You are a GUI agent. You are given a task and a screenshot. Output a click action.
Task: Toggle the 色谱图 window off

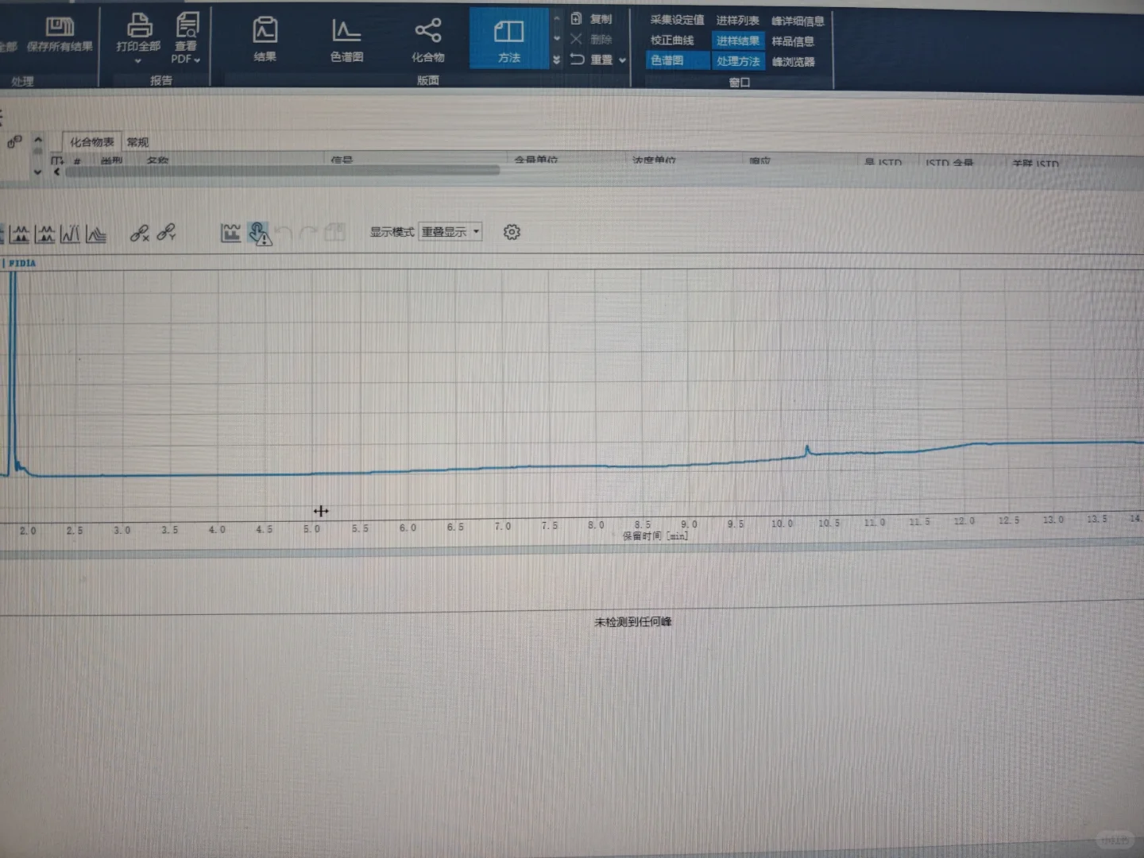pyautogui.click(x=677, y=60)
